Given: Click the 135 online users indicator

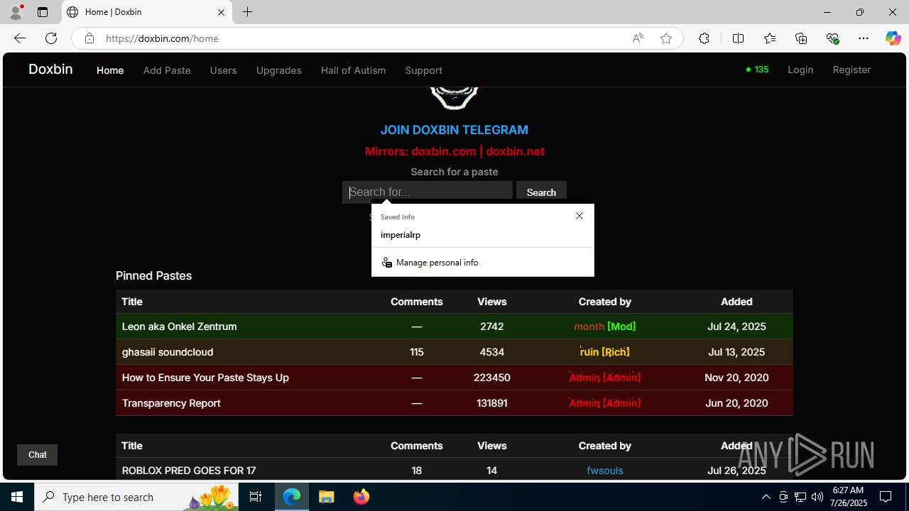Looking at the screenshot, I should 757,70.
